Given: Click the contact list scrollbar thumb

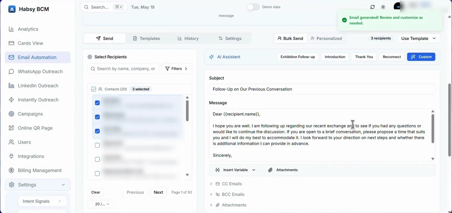Looking at the screenshot, I should point(187,111).
